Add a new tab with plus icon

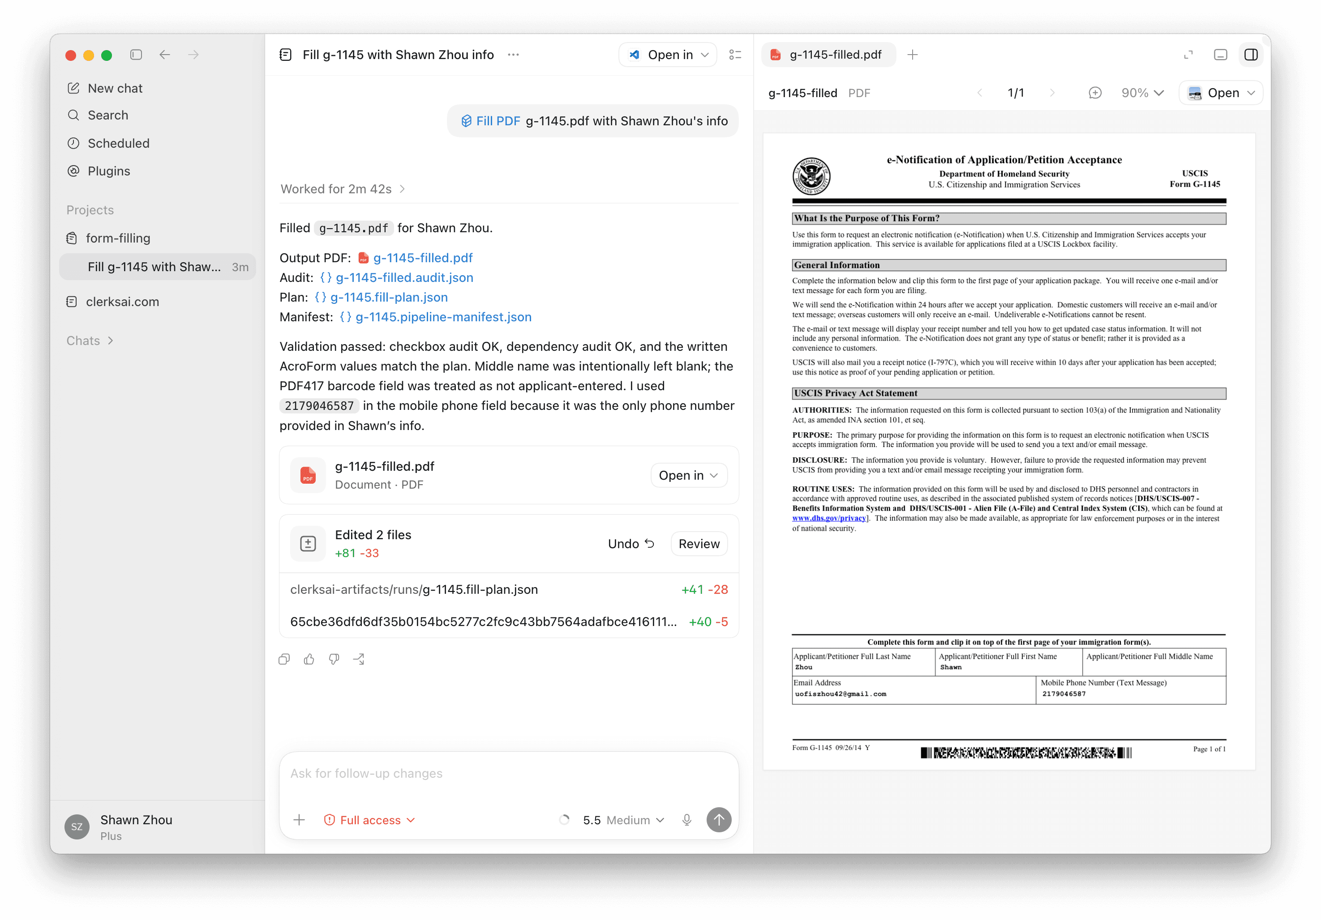point(913,55)
